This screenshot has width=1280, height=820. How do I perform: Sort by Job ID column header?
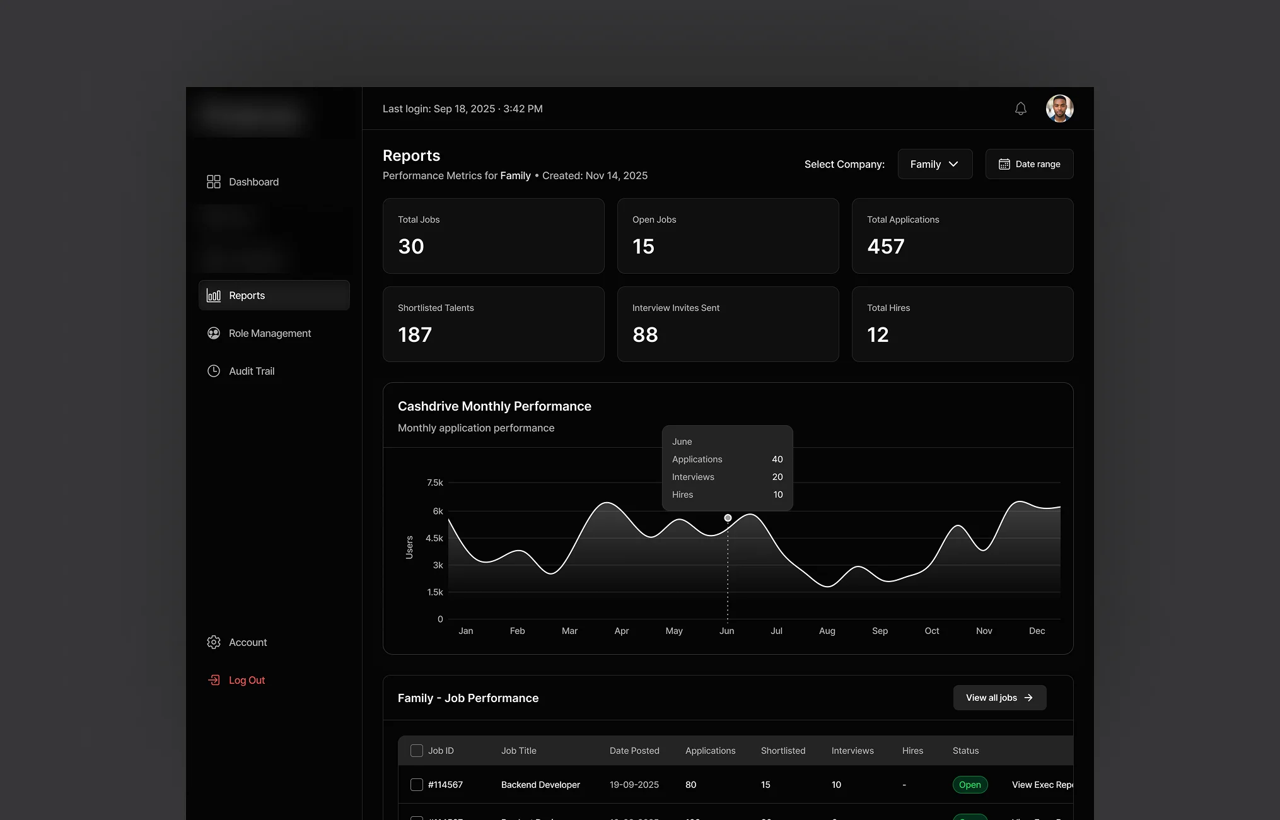pos(441,751)
